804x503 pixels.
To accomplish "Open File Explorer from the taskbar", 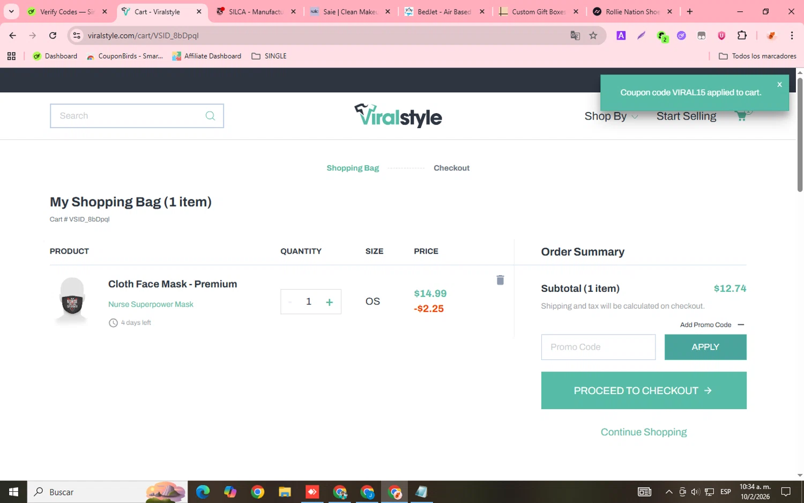I will coord(285,492).
